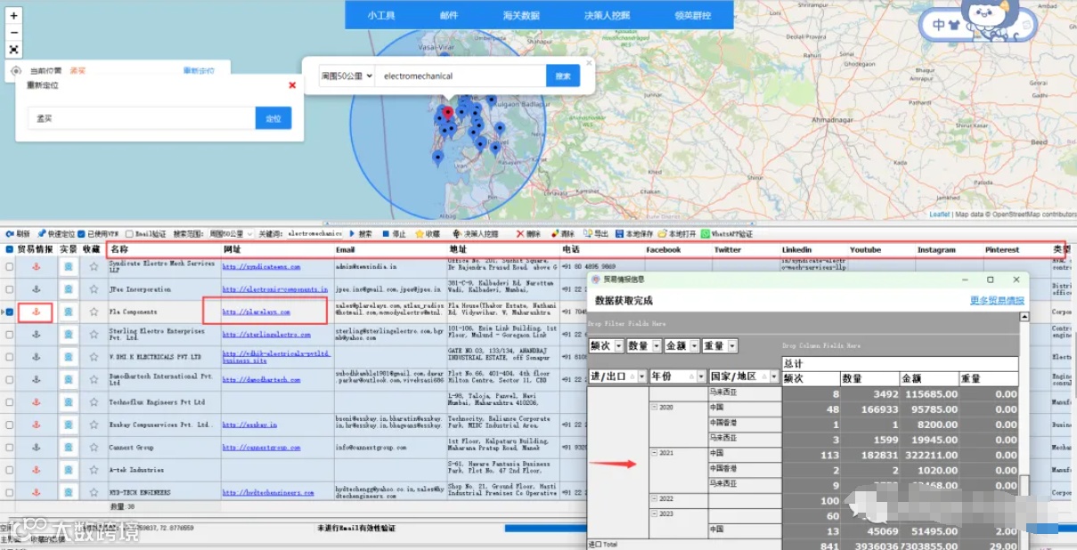This screenshot has height=550, width=1077.
Task: Click the anchor icon for Pla Components
Action: [x=37, y=311]
